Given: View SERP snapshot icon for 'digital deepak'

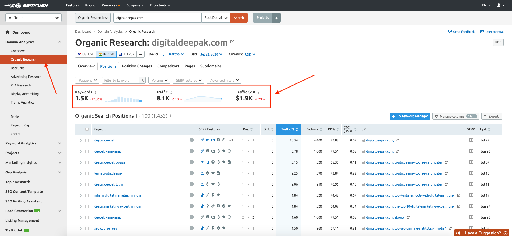Looking at the screenshot, I should [x=471, y=140].
